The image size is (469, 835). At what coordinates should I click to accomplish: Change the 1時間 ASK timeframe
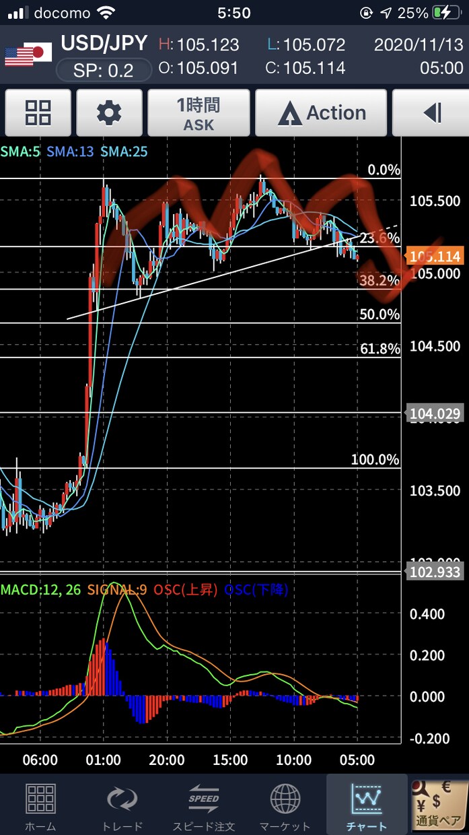coord(199,113)
